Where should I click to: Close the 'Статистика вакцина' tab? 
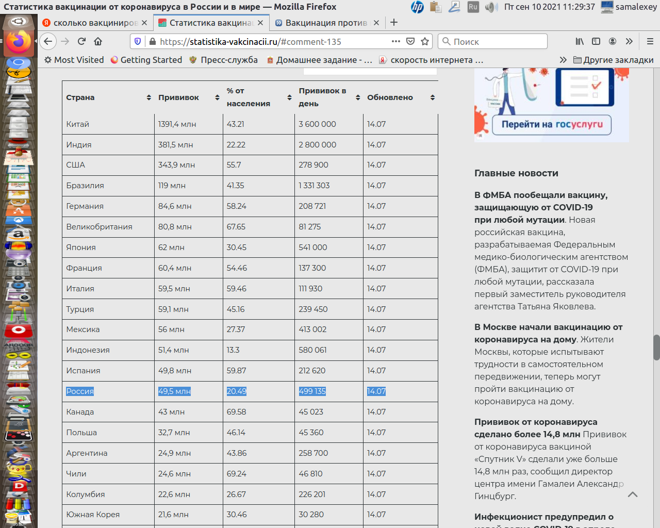click(x=260, y=23)
